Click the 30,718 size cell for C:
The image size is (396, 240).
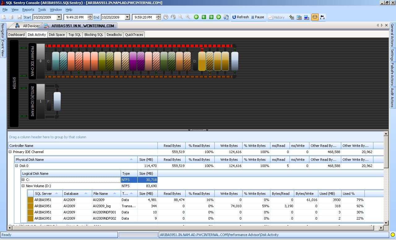[x=148, y=180]
